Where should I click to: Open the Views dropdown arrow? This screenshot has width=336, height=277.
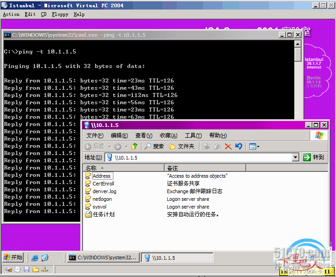click(258, 147)
